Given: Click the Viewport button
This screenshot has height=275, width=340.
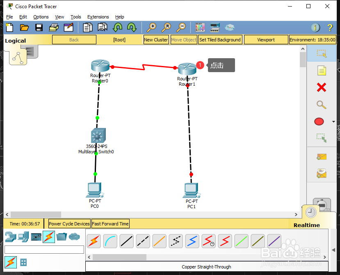Looking at the screenshot, I should pyautogui.click(x=266, y=40).
